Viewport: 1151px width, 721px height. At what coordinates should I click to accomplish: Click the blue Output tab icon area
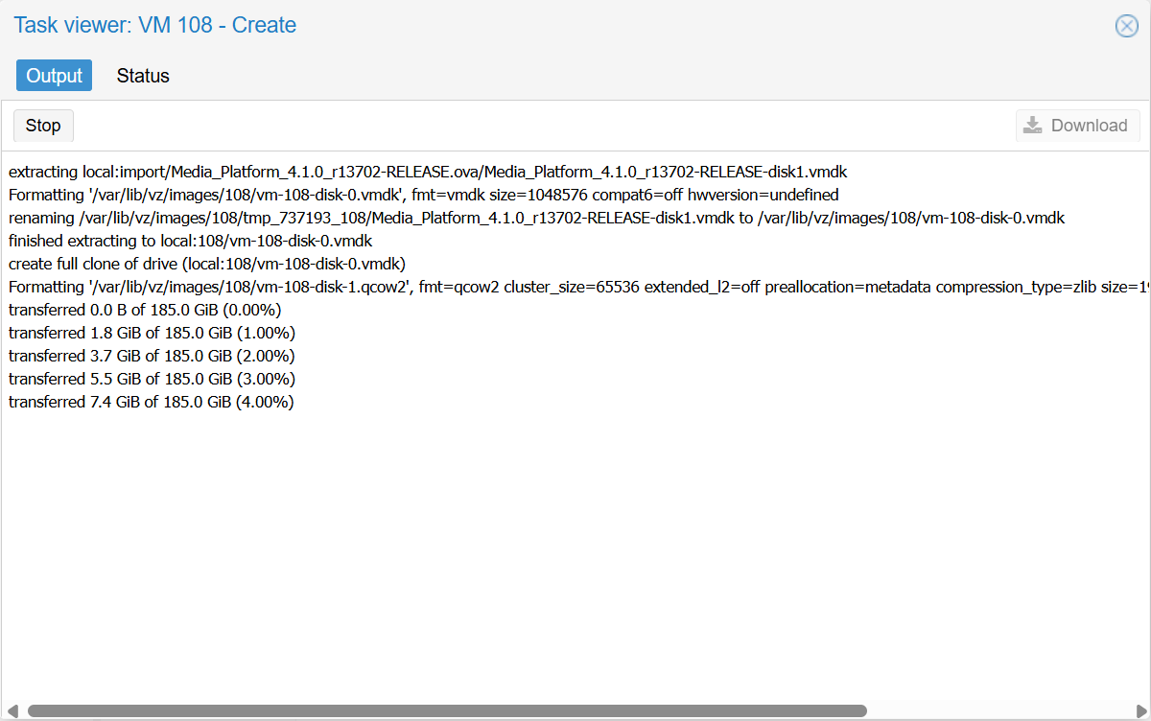point(54,75)
